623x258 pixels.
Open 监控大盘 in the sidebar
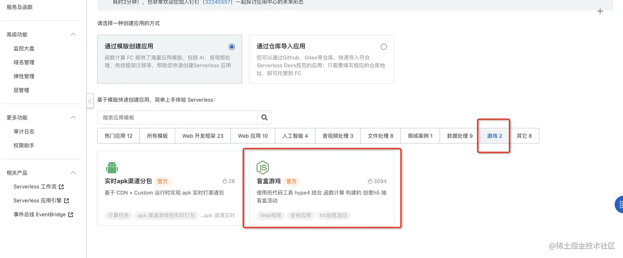pos(24,49)
